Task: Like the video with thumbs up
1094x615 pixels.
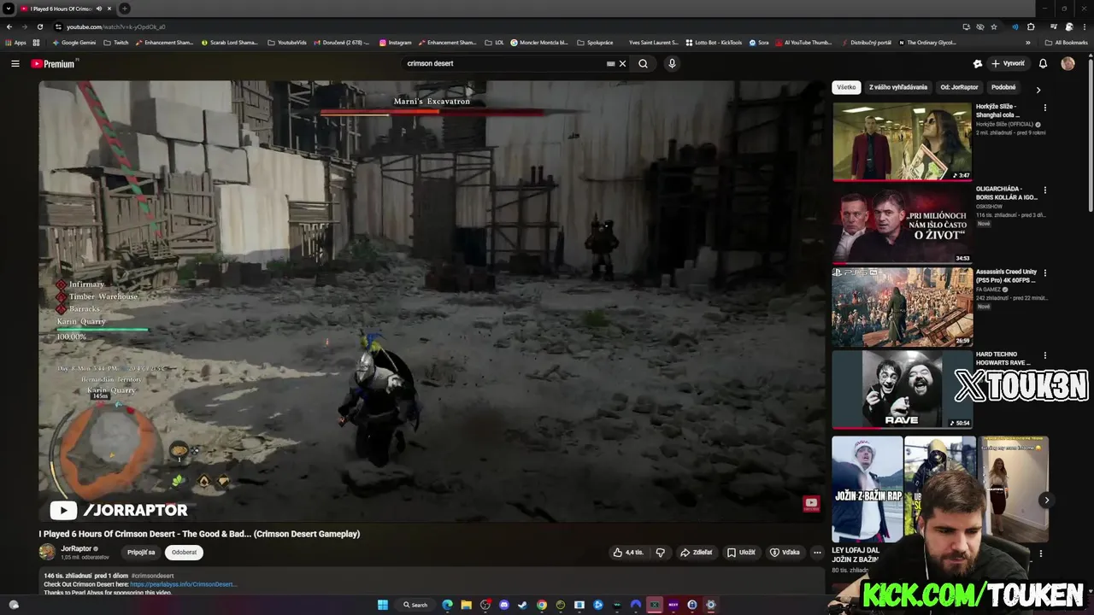Action: pyautogui.click(x=628, y=553)
